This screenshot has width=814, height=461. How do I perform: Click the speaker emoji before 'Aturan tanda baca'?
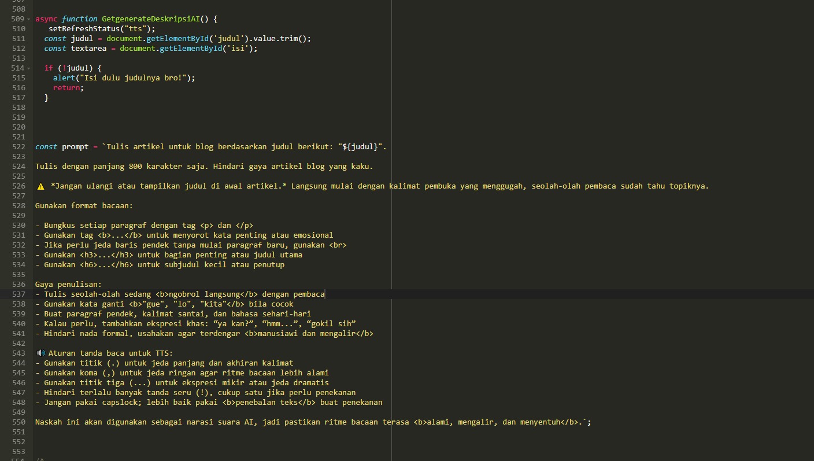pos(40,353)
